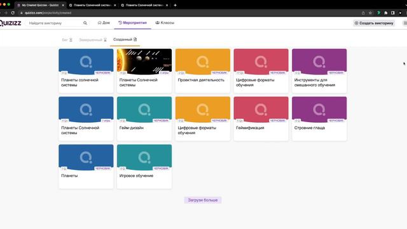Select the My Created Quizzes browser tab
407x229 pixels.
(x=39, y=5)
